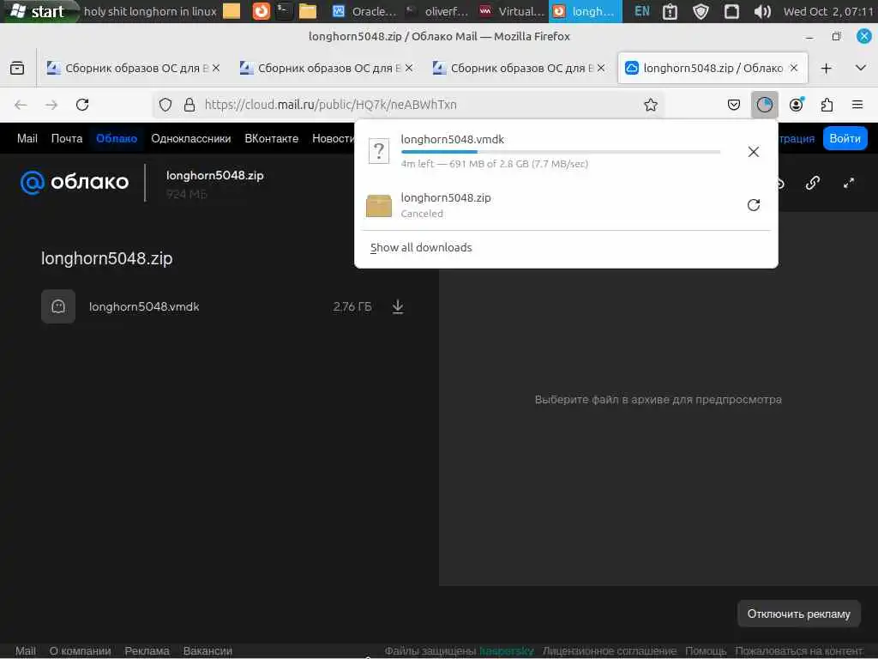Open Firefox View icon beside the tabs

[x=17, y=68]
